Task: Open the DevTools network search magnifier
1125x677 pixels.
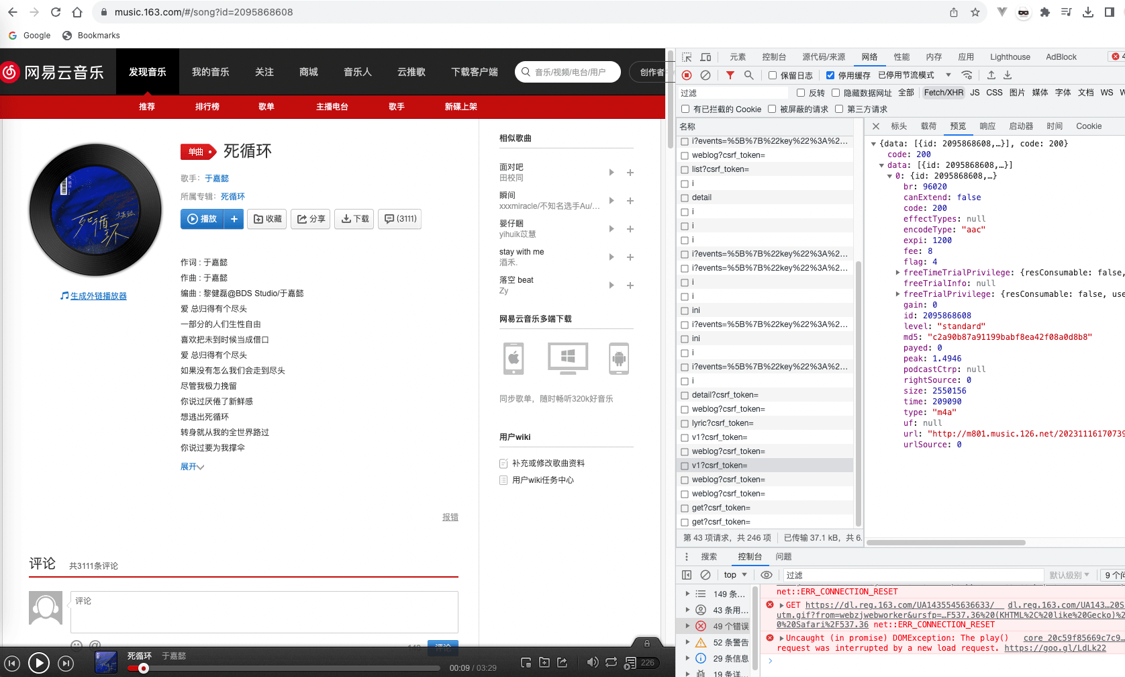Action: [x=749, y=75]
